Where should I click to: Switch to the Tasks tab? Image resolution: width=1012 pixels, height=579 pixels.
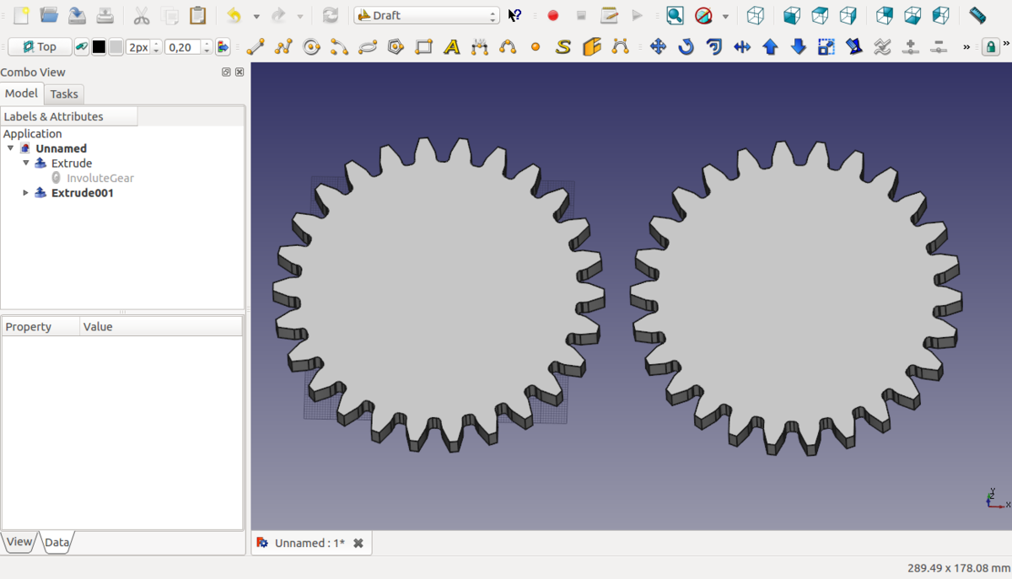[x=63, y=94]
